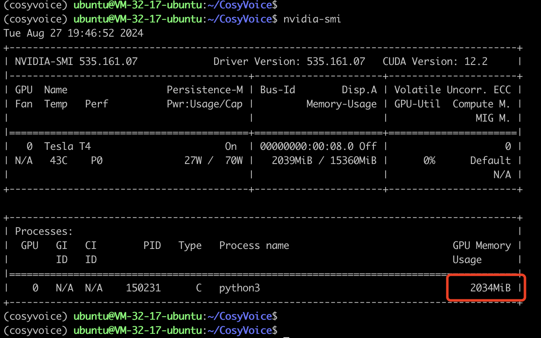
Task: Place cursor at the last prompt line
Action: (x=286, y=331)
